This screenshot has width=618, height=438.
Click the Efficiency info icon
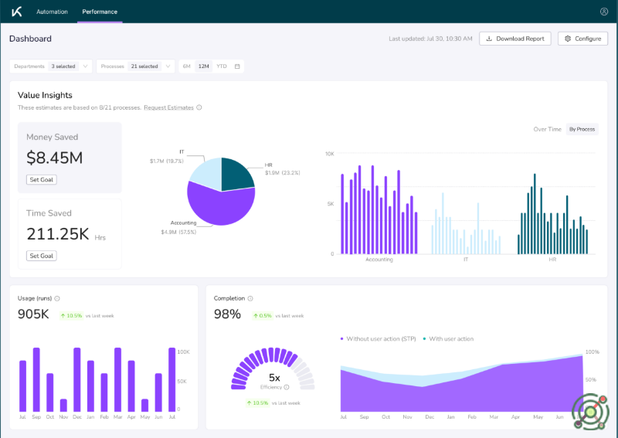pos(287,387)
